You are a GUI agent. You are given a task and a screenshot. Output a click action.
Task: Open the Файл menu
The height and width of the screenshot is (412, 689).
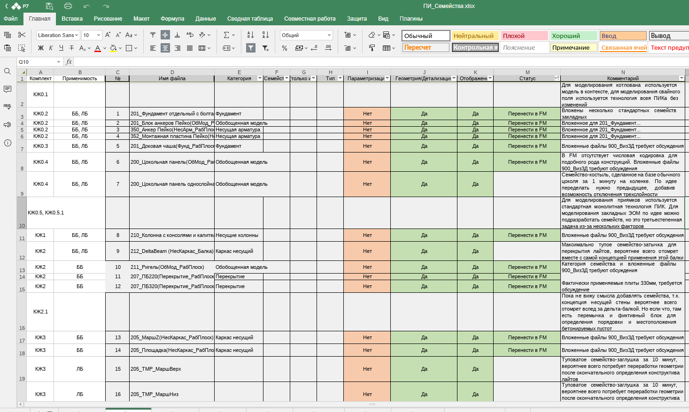11,19
